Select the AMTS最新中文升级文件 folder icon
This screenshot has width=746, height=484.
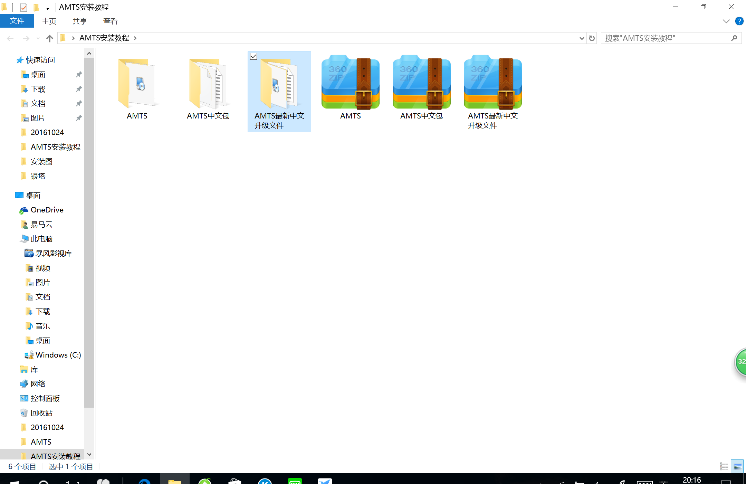click(279, 83)
